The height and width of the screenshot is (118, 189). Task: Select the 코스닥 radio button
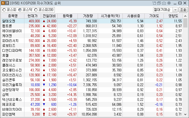coord(20,10)
